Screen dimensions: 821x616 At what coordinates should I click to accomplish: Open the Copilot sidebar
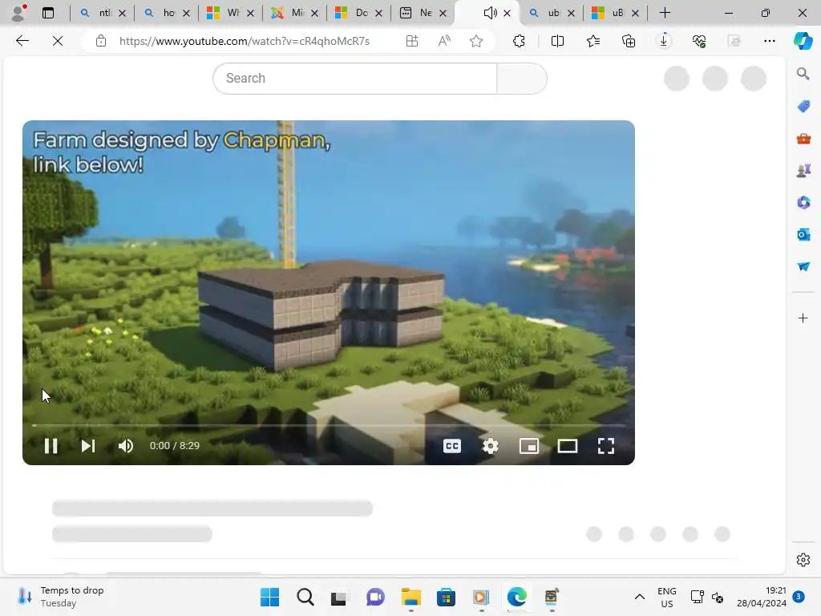click(x=803, y=41)
